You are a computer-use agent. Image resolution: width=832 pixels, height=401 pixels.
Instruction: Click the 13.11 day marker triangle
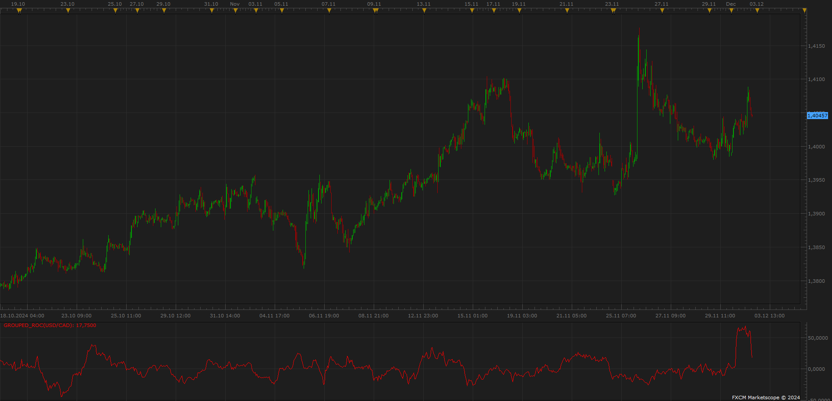point(424,11)
